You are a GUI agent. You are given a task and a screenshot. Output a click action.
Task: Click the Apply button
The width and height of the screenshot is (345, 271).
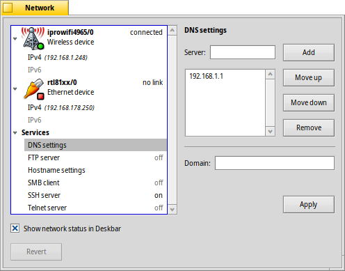(309, 204)
